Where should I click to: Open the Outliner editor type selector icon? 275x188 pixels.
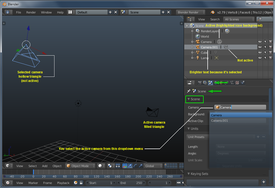click(x=191, y=19)
